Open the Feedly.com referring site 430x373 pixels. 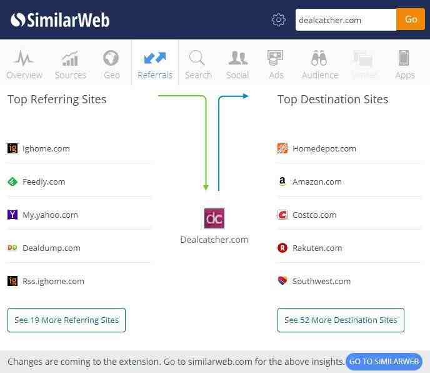pyautogui.click(x=44, y=182)
